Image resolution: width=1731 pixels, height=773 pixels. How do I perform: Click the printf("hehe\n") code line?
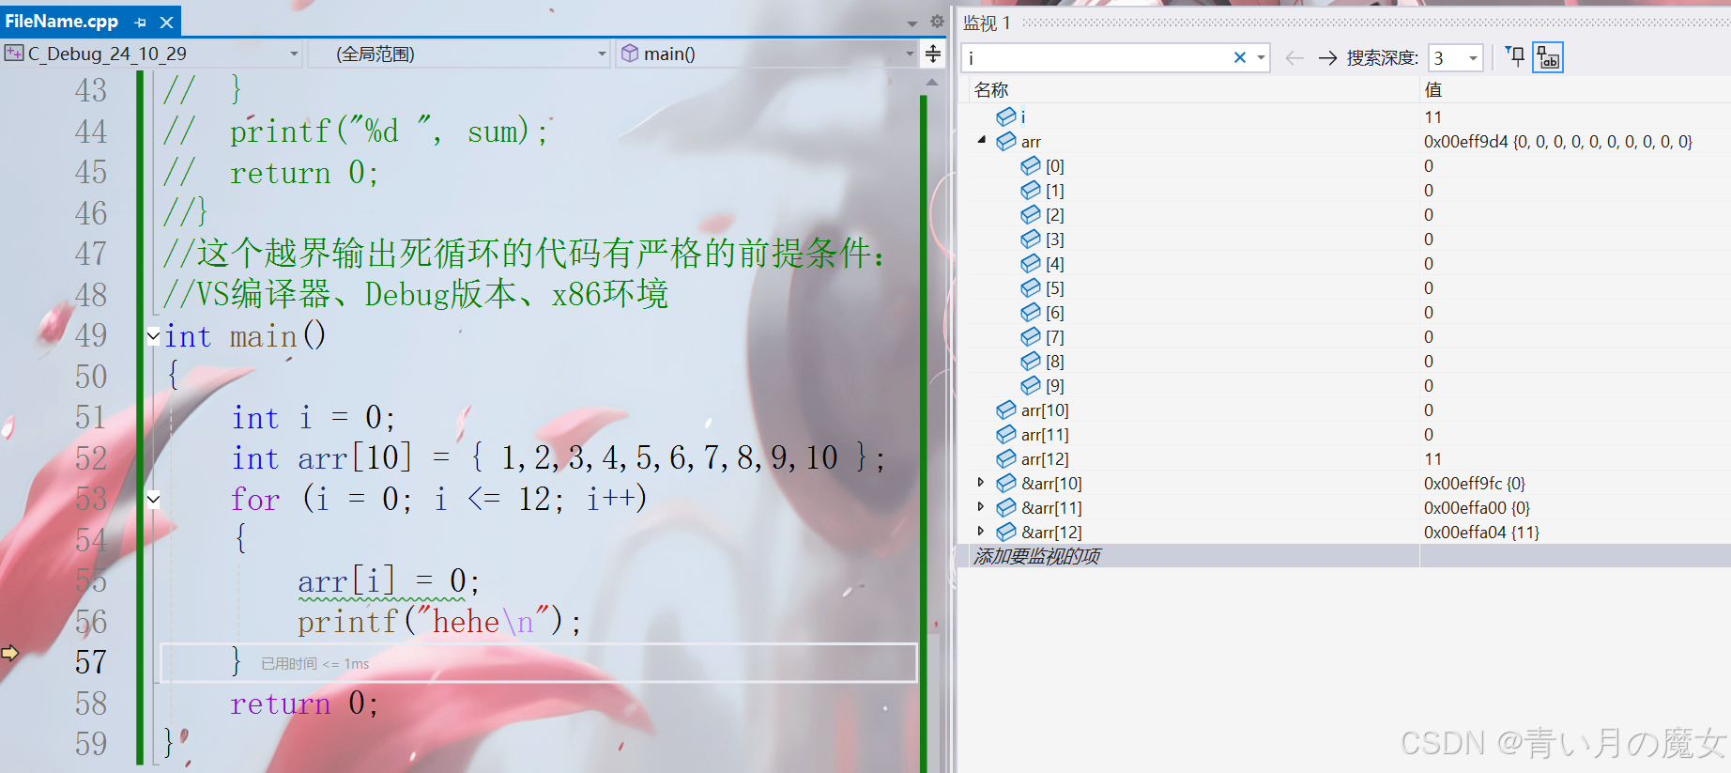coord(438,622)
